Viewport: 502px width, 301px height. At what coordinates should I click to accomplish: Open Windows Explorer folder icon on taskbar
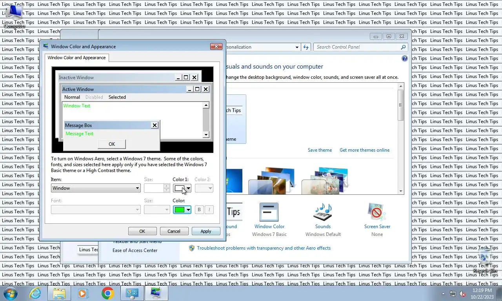59,293
